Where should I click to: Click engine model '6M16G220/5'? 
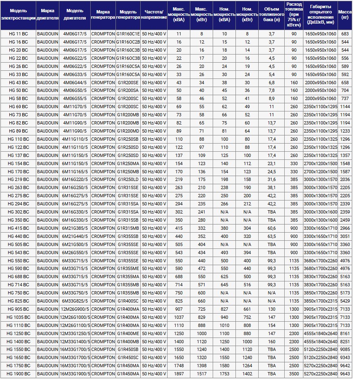tap(75, 180)
